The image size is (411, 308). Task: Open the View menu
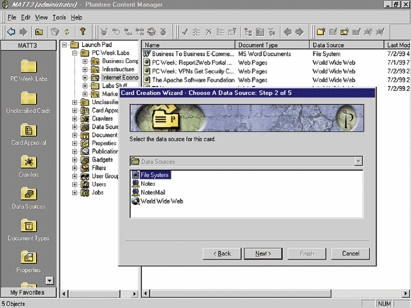tap(42, 18)
